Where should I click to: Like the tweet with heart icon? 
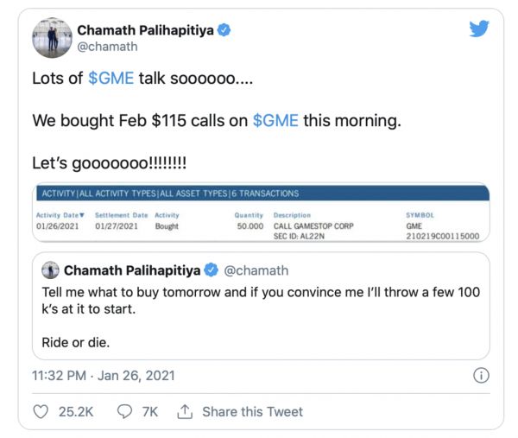click(x=41, y=412)
